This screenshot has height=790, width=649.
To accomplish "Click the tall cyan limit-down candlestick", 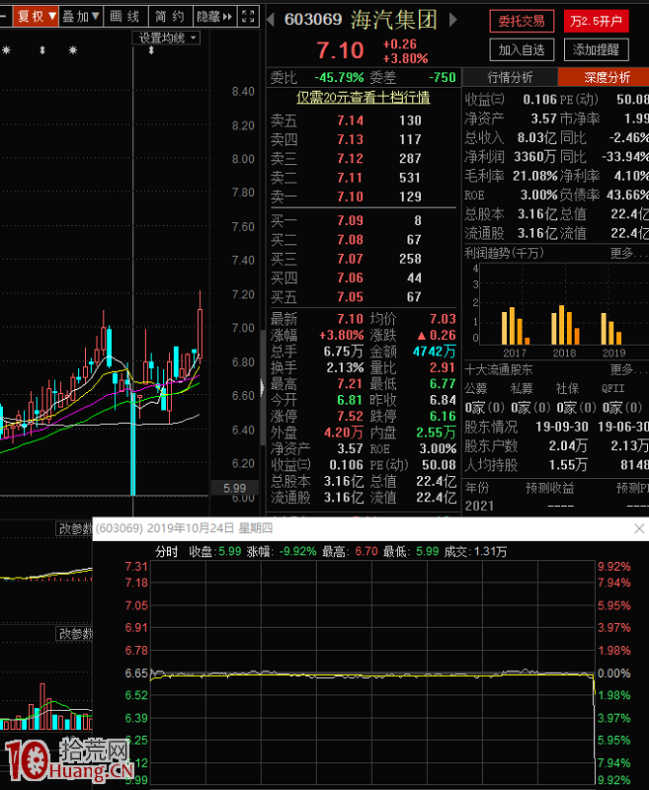I will pos(133,443).
